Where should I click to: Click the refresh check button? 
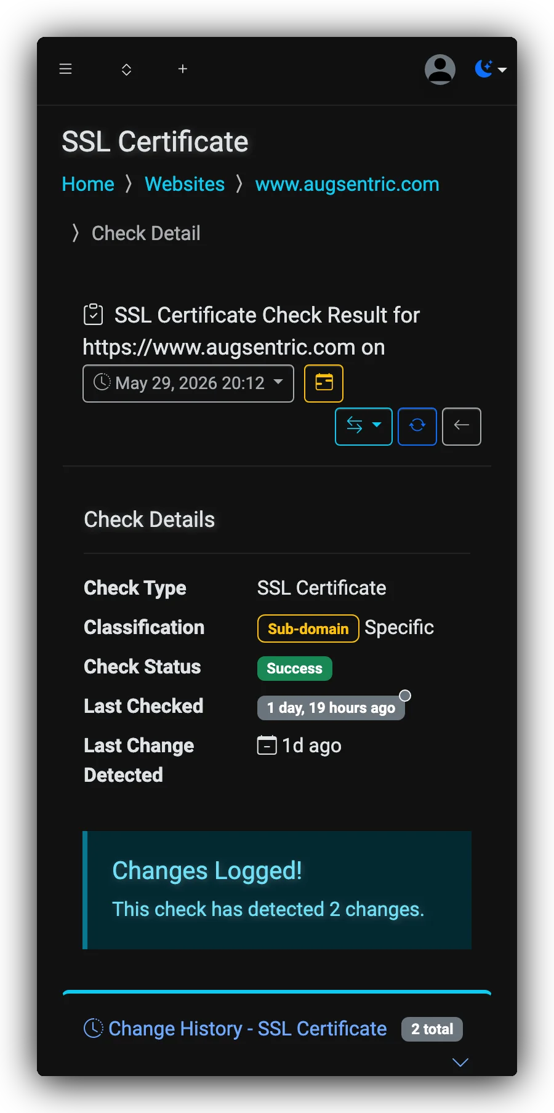coord(417,427)
